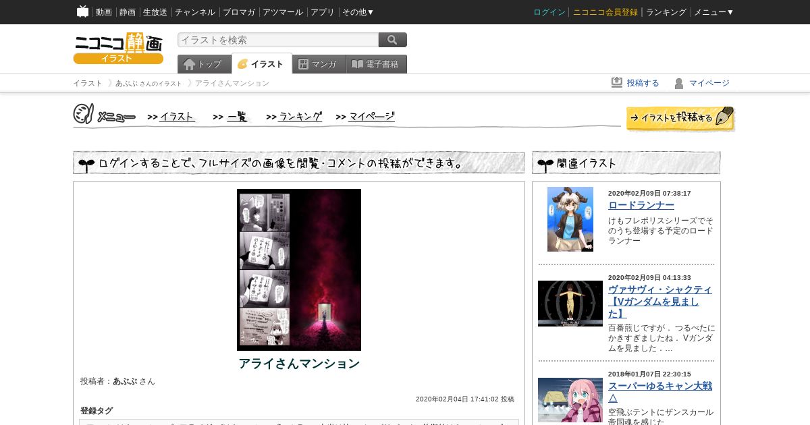810x425 pixels.
Task: Expand the その他▼ dropdown
Action: 358,12
